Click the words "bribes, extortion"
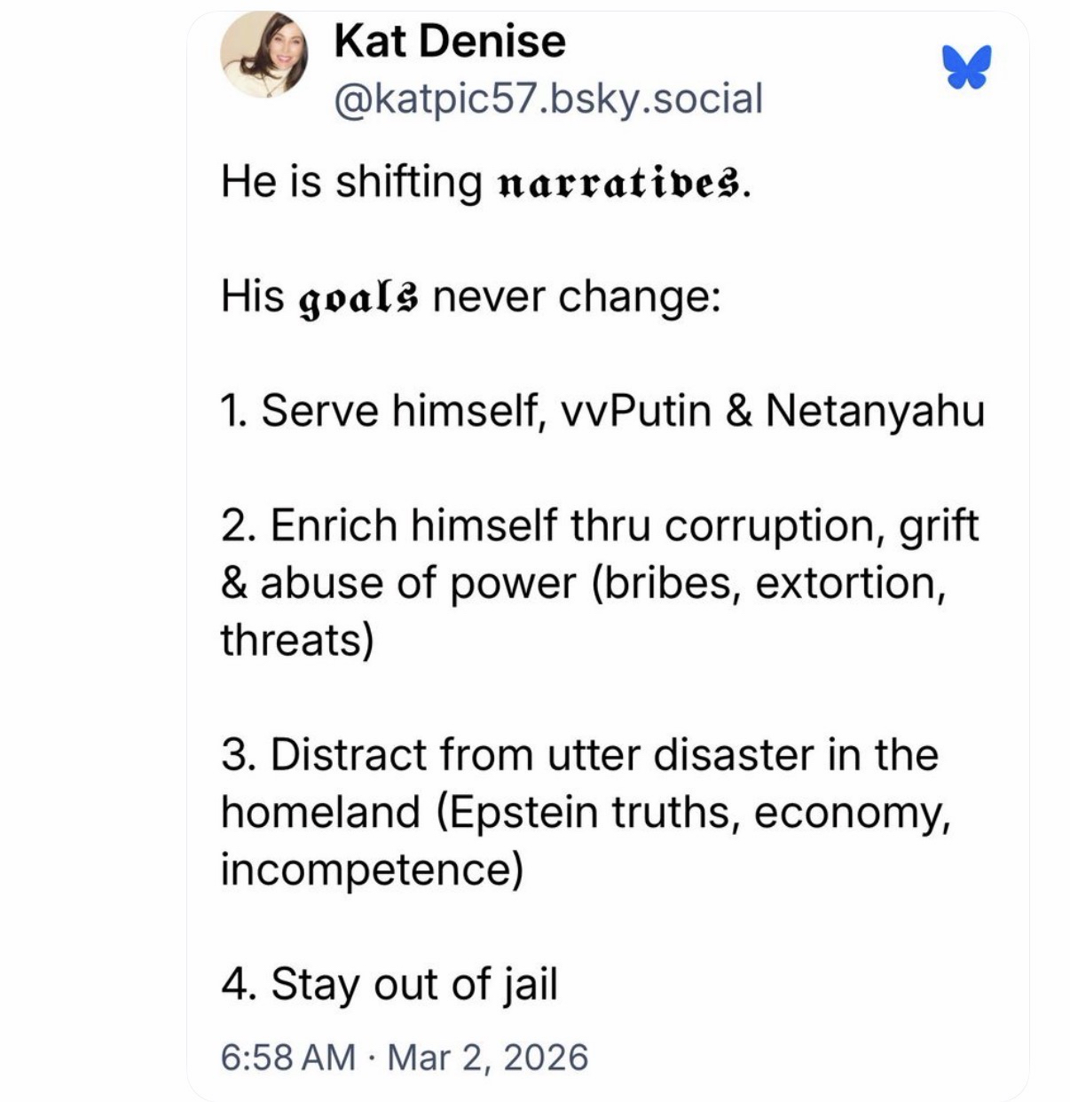The image size is (1070, 1102). click(765, 583)
